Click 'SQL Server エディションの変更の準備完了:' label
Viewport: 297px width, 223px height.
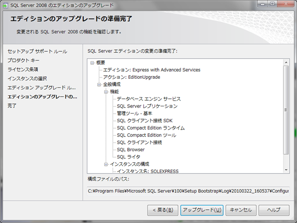[x=132, y=51]
